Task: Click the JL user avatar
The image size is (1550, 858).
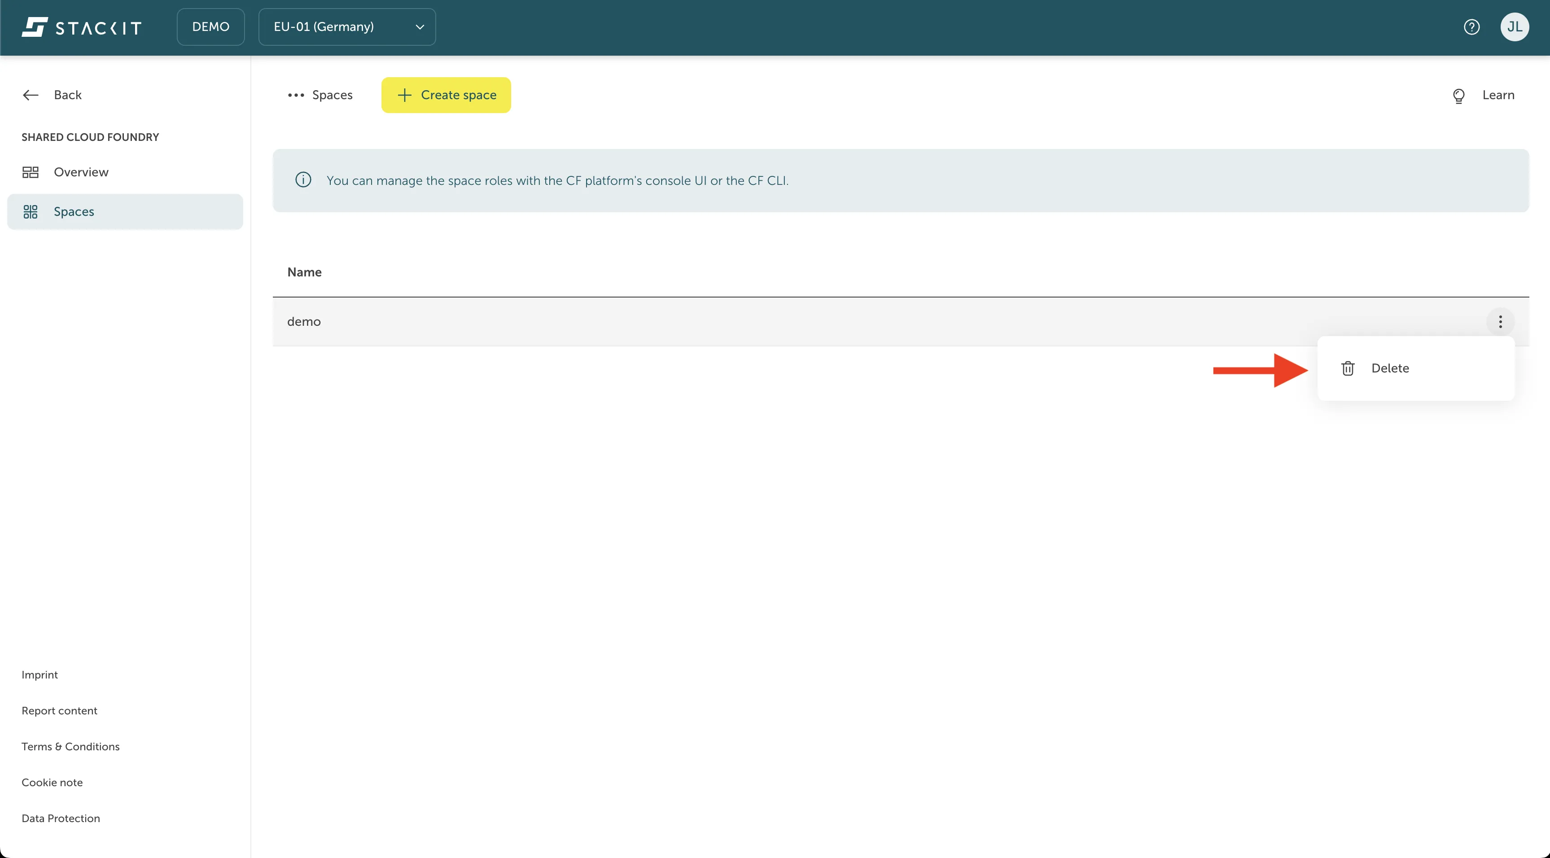Action: click(1515, 26)
